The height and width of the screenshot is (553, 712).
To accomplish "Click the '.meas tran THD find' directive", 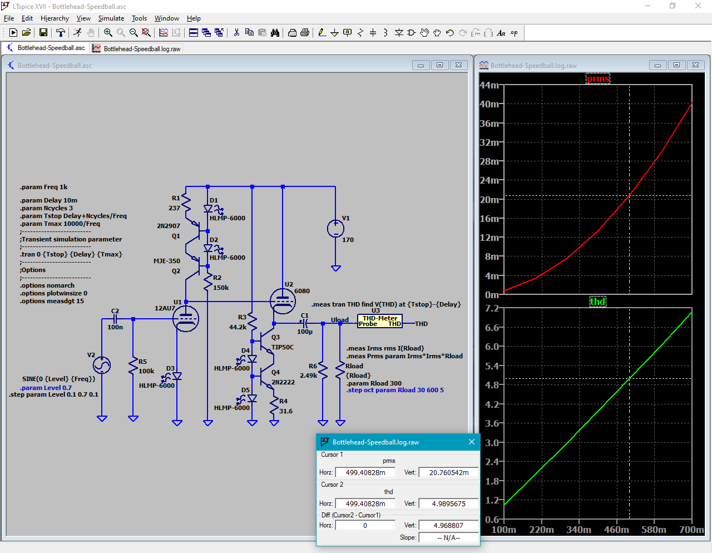I will pos(386,304).
